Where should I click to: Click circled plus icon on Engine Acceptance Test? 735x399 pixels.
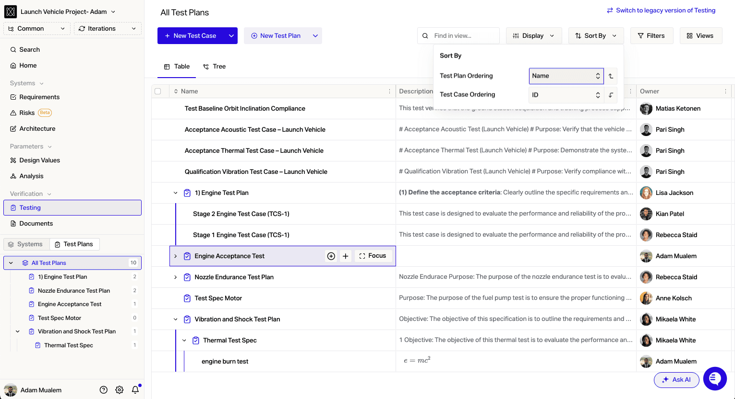[x=331, y=256]
